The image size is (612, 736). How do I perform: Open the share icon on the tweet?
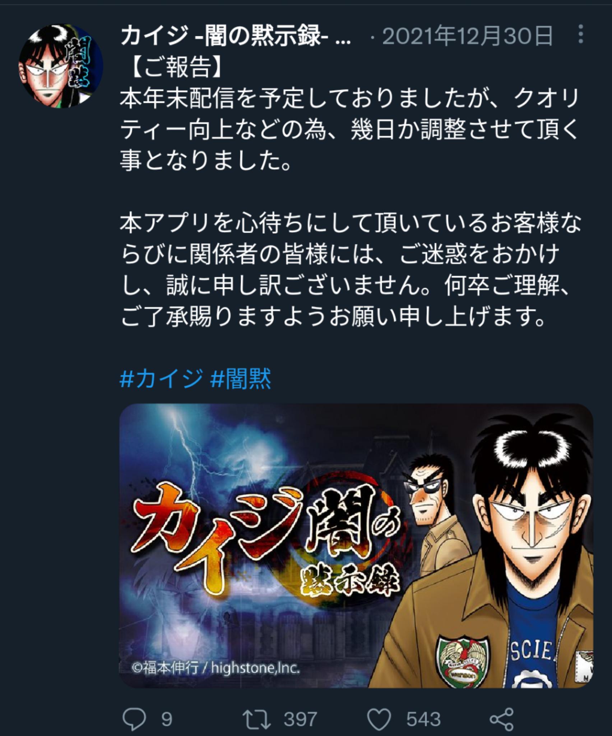502,719
